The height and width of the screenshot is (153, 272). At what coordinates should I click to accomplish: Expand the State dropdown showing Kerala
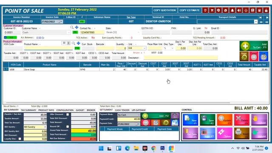click(138, 32)
